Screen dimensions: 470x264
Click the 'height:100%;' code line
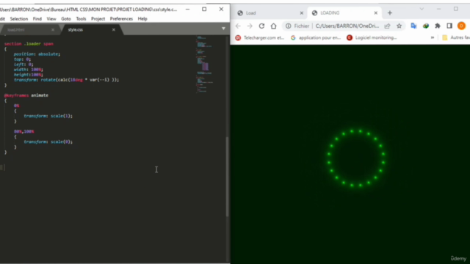click(x=28, y=75)
